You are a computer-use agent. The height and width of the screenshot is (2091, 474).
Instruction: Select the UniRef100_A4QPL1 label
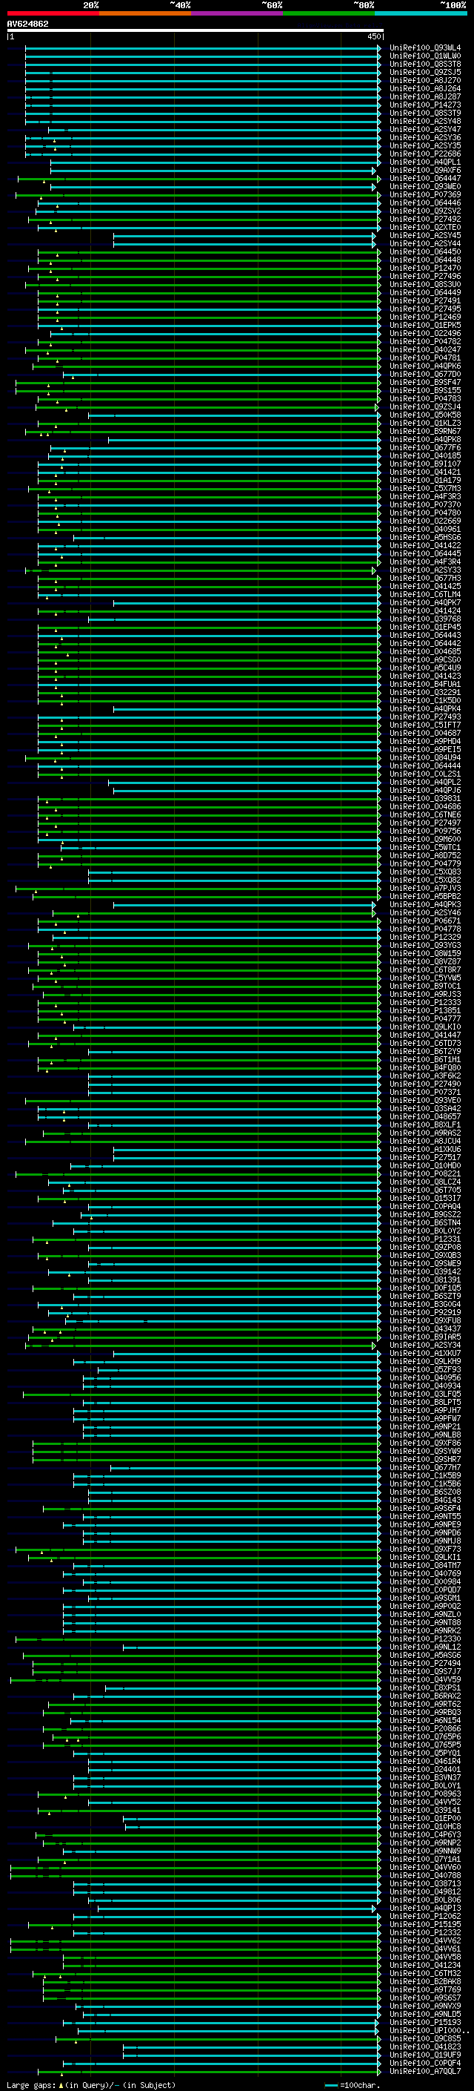click(x=424, y=162)
